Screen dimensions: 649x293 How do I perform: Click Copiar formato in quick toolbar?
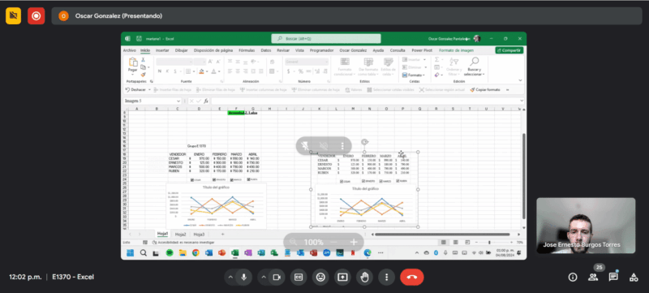pos(484,89)
